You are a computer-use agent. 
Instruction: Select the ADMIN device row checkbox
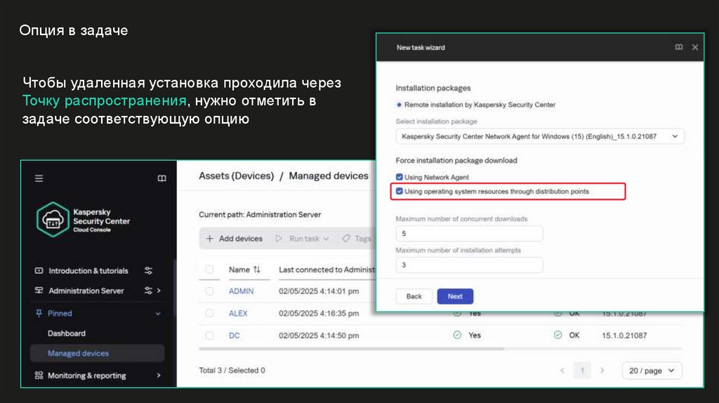(209, 291)
